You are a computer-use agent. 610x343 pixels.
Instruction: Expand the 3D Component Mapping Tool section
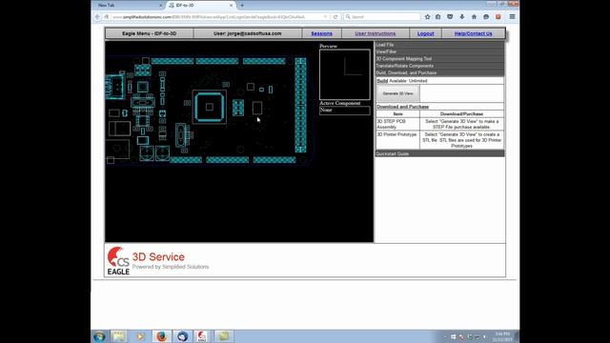439,59
